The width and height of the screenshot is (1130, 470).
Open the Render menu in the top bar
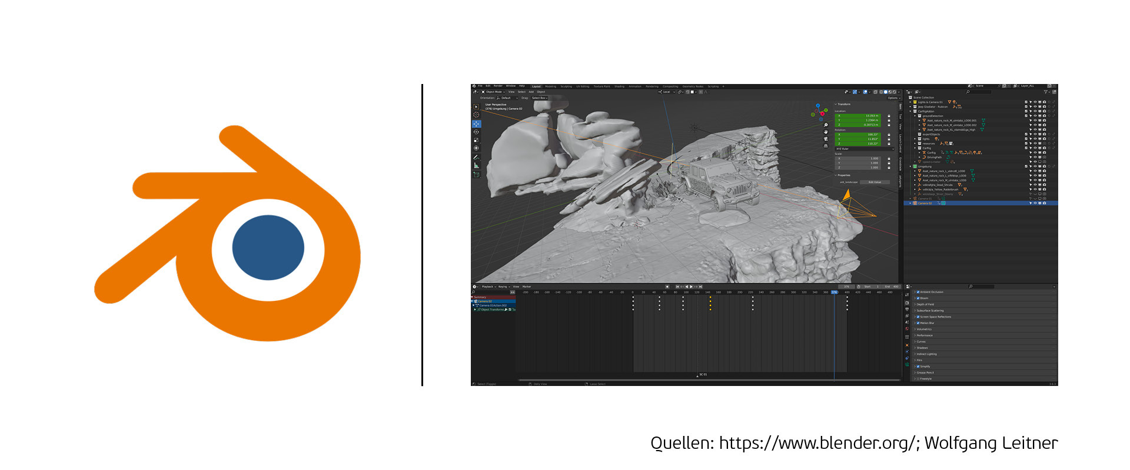click(x=498, y=86)
